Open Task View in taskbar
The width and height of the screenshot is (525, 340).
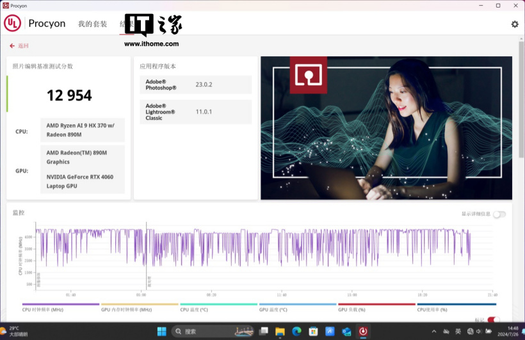point(263,331)
